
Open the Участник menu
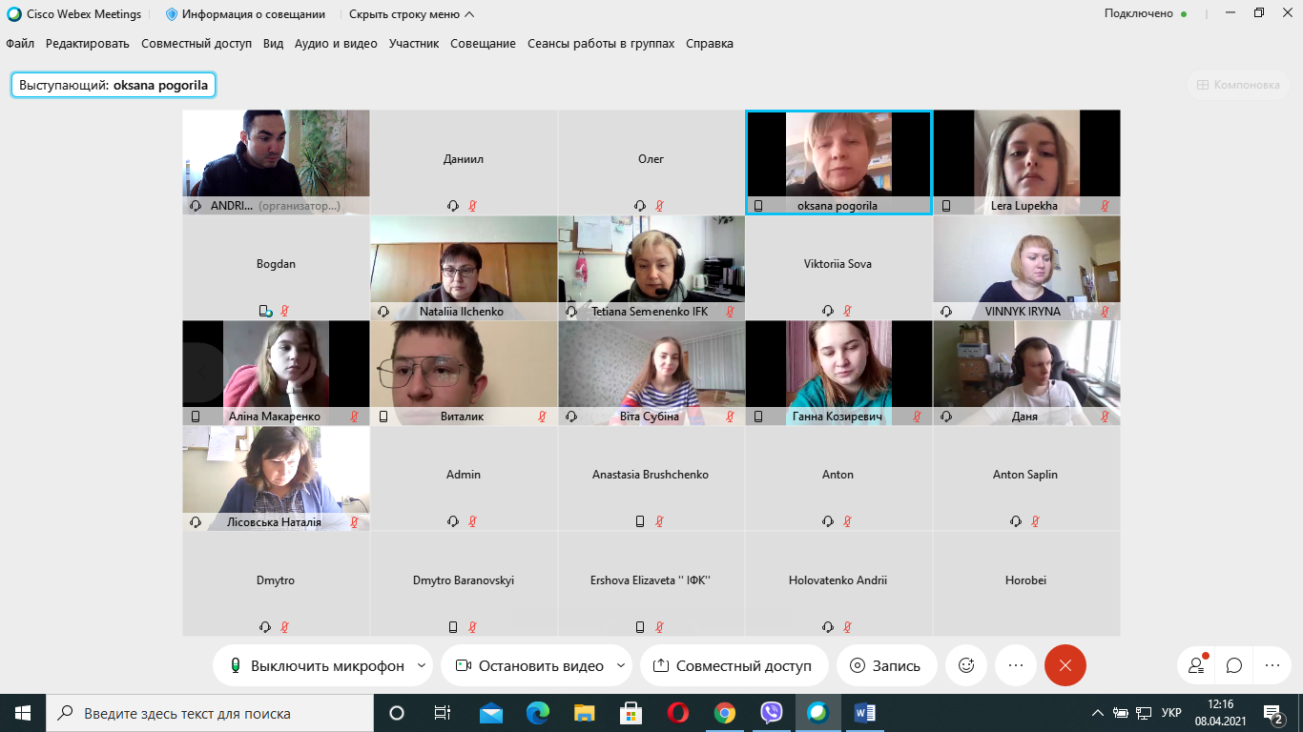pyautogui.click(x=414, y=44)
